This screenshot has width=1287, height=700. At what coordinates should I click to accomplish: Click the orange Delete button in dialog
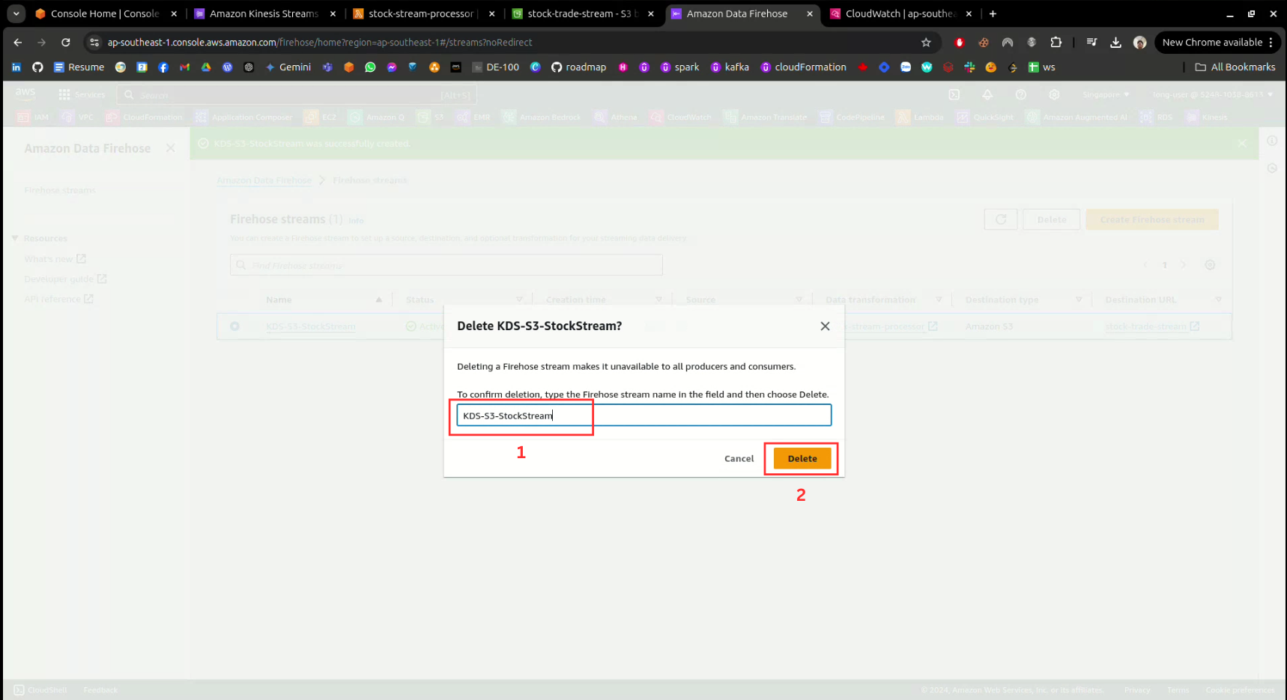pos(802,458)
